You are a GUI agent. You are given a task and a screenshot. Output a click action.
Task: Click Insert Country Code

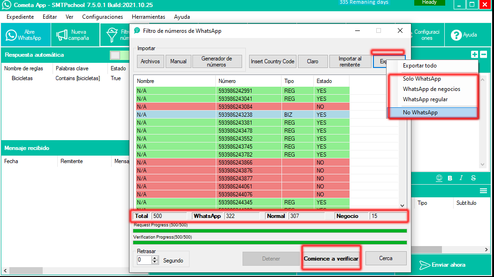click(x=273, y=61)
